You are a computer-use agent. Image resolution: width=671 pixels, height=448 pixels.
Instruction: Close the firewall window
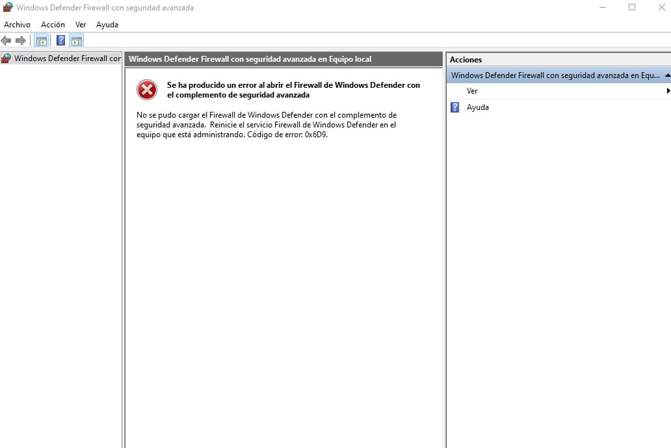(661, 7)
